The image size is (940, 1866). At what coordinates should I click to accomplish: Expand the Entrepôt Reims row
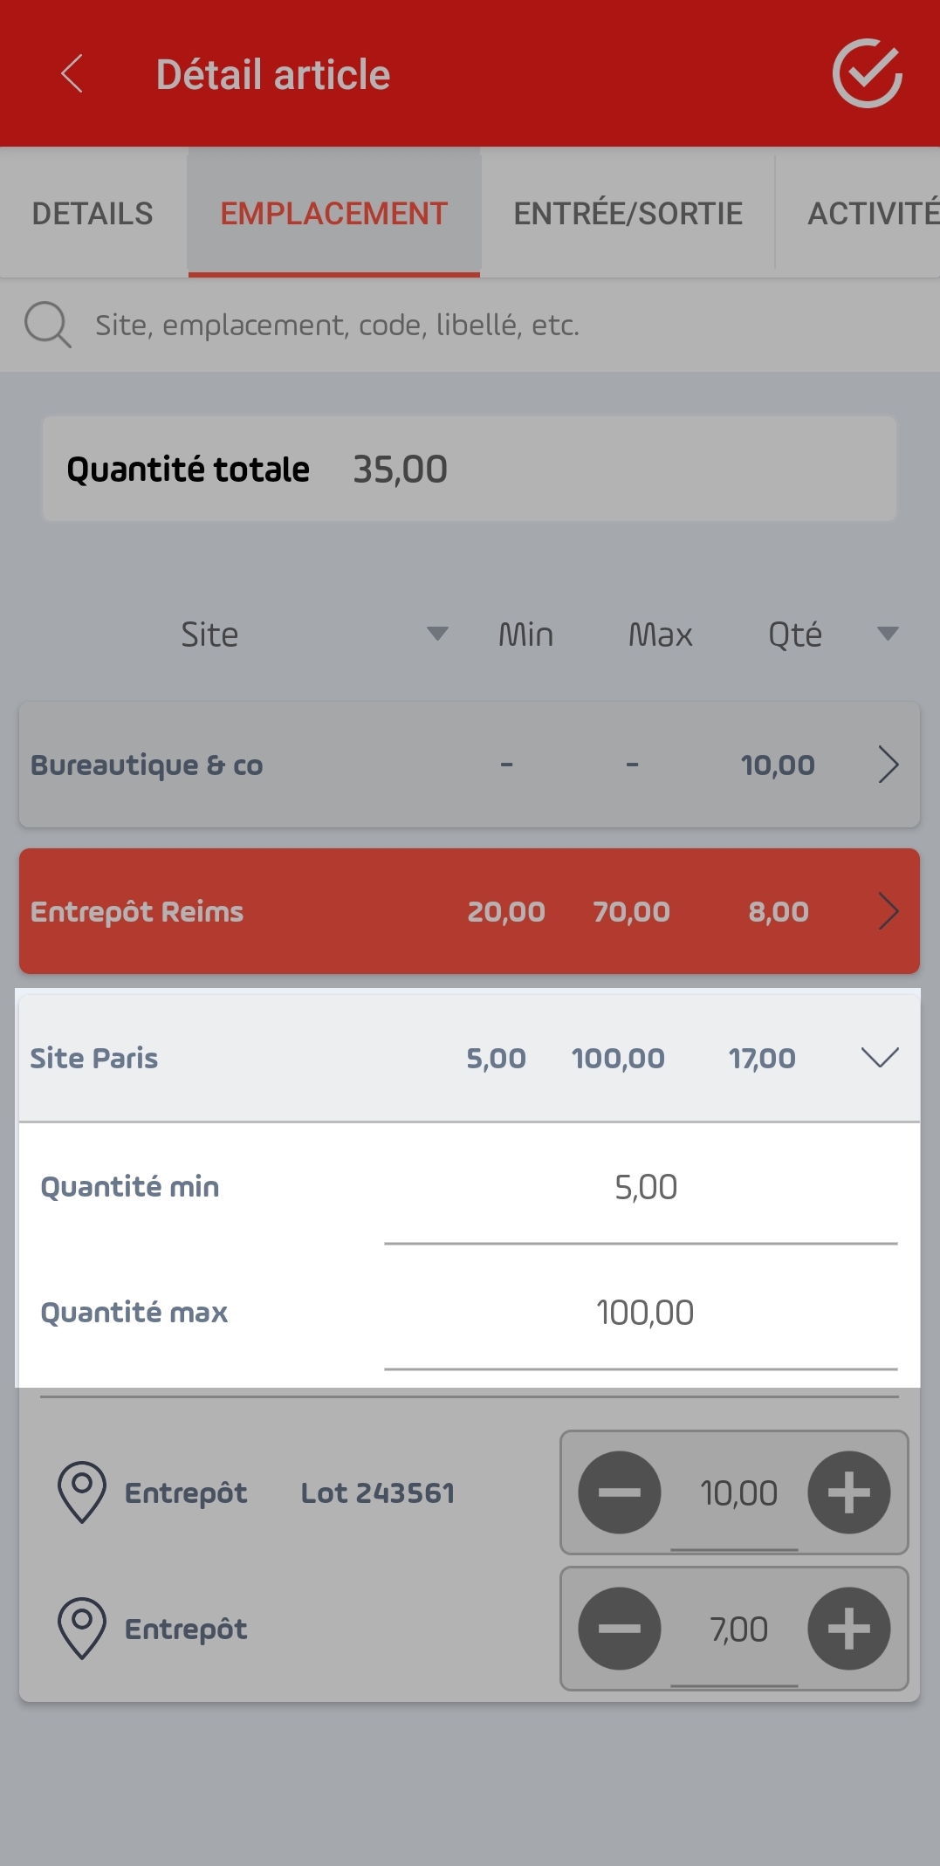(889, 911)
